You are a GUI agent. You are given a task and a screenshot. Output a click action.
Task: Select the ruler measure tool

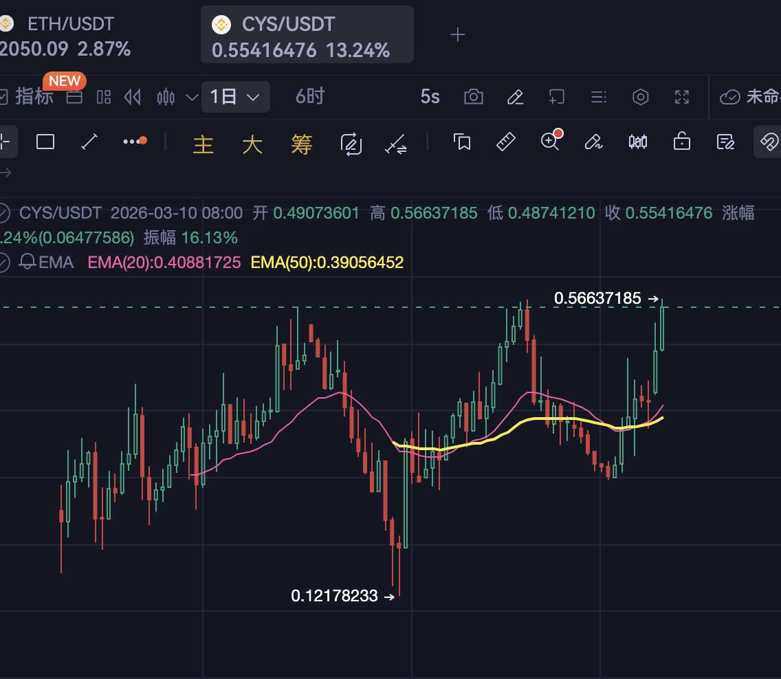505,142
